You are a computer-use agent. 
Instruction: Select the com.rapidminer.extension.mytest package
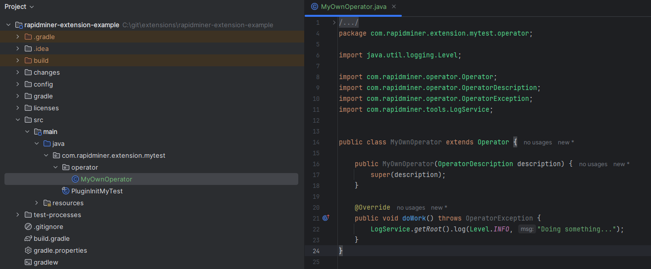point(113,155)
